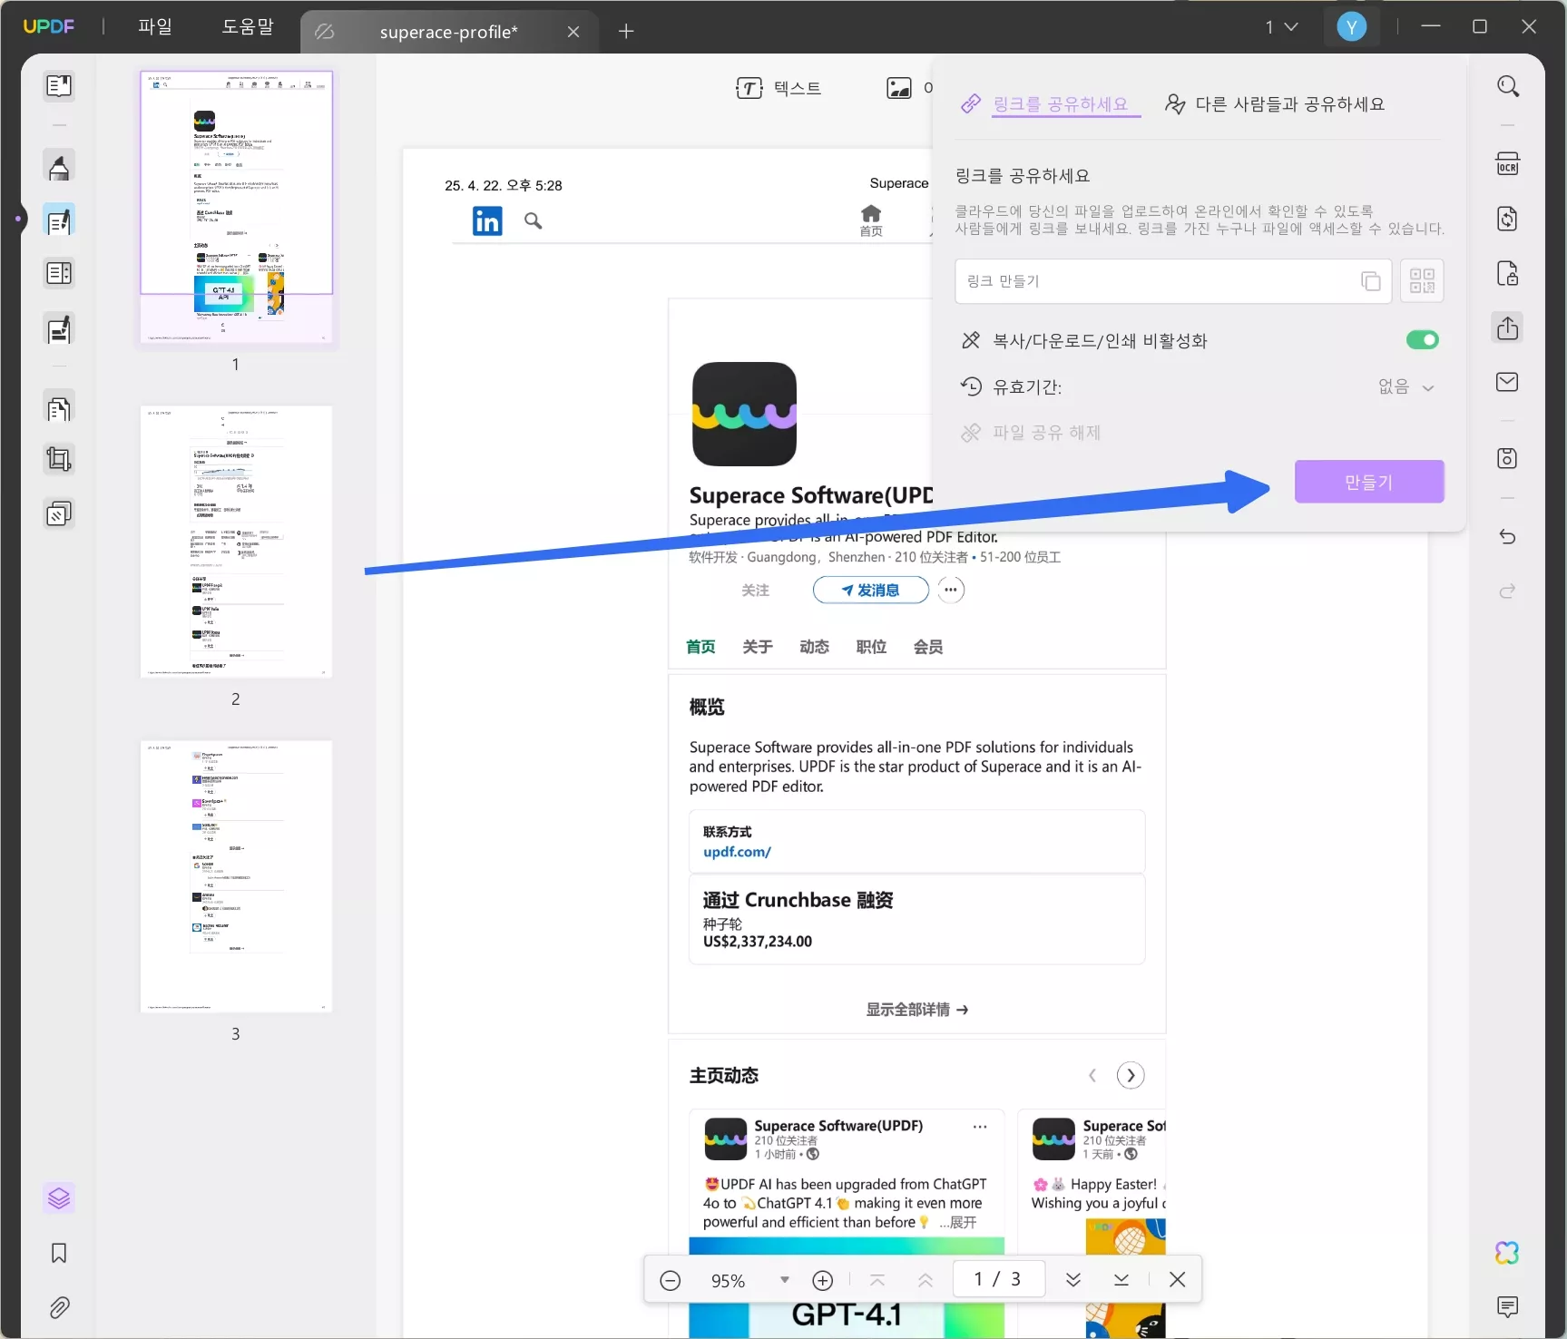Select page 1 thumbnail
This screenshot has width=1567, height=1339.
[237, 207]
